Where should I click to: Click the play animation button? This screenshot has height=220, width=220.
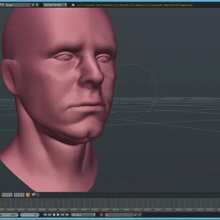click(58, 215)
